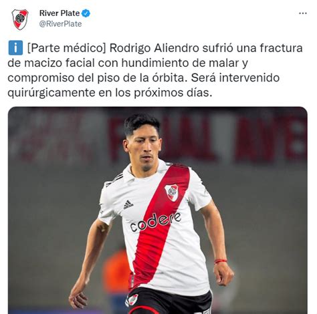Click the red wristband on player's wrist
The image size is (317, 314).
(220, 261)
